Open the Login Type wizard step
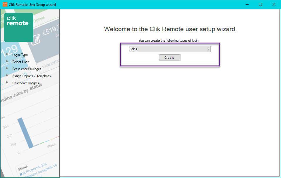 20,55
